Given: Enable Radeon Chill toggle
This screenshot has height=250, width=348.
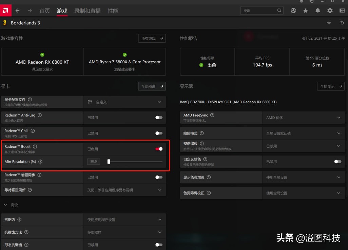Looking at the screenshot, I should 158,133.
